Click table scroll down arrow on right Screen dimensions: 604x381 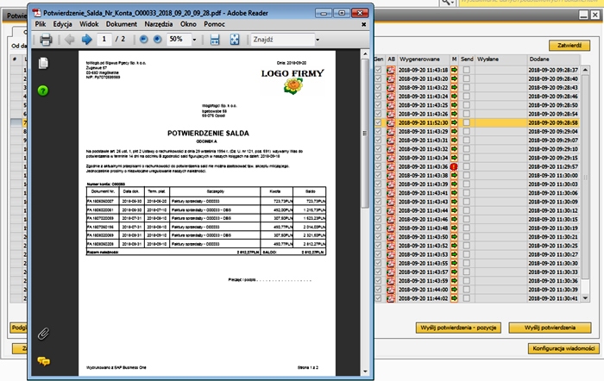(x=586, y=298)
